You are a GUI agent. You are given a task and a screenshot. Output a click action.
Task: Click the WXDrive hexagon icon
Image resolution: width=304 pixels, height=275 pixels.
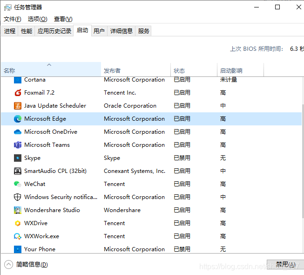18,223
